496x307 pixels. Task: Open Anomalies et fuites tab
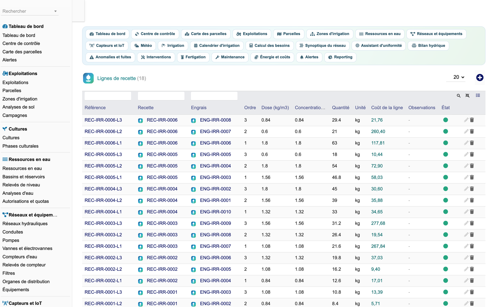point(110,57)
